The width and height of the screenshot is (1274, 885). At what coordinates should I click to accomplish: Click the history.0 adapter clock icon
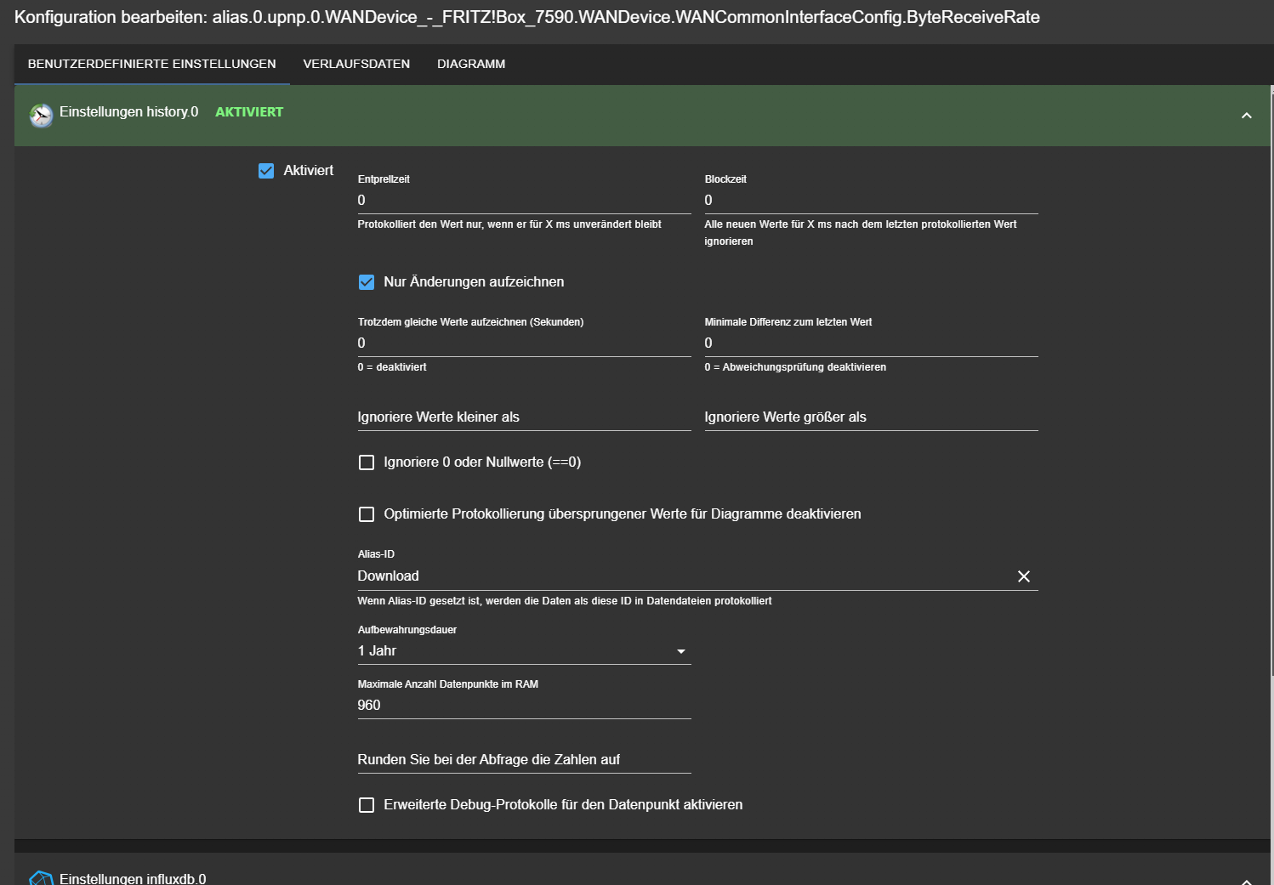(x=41, y=115)
